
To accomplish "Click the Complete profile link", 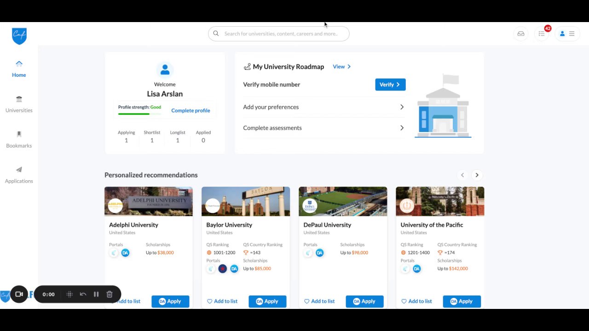I will pyautogui.click(x=191, y=110).
